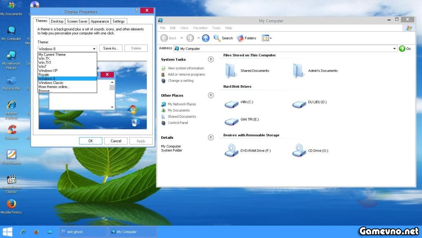Open the Theme combo box arrow

click(94, 49)
